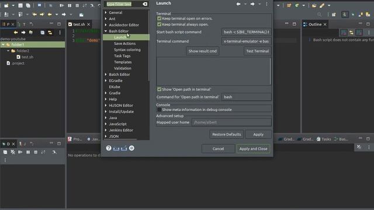Viewport: 374px width, 210px height.
Task: Open Outline view menu dots
Action: (369, 33)
